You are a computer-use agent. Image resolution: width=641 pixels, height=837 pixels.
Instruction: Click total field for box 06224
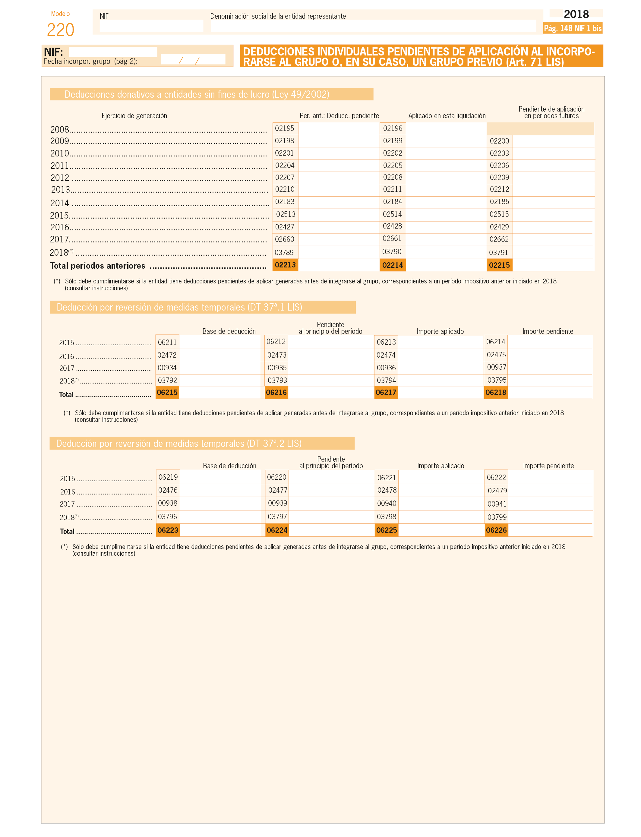pos(332,530)
